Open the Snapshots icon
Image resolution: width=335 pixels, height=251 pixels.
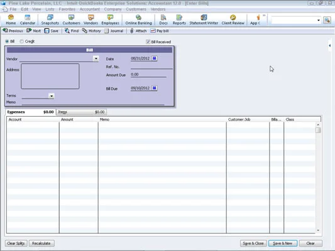pyautogui.click(x=50, y=19)
